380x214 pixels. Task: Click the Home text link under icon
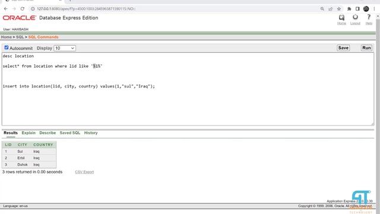point(341,23)
